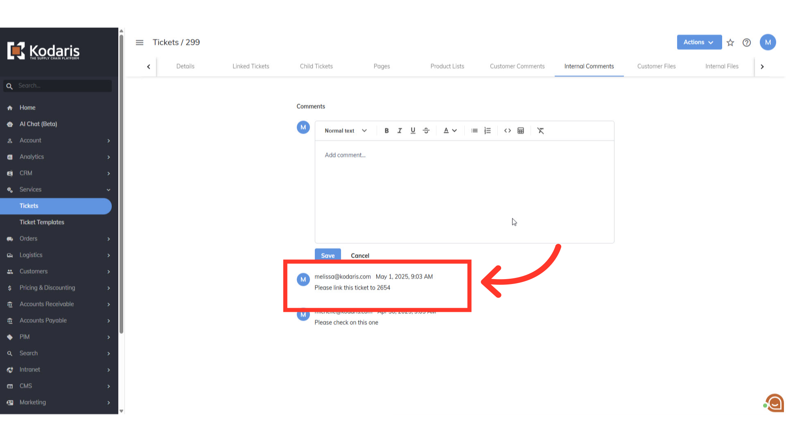The image size is (786, 442).
Task: Clear text formatting in editor
Action: point(540,131)
